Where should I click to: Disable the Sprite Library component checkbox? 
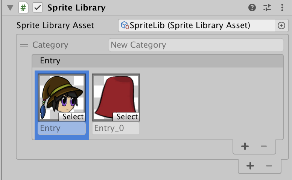tap(37, 7)
